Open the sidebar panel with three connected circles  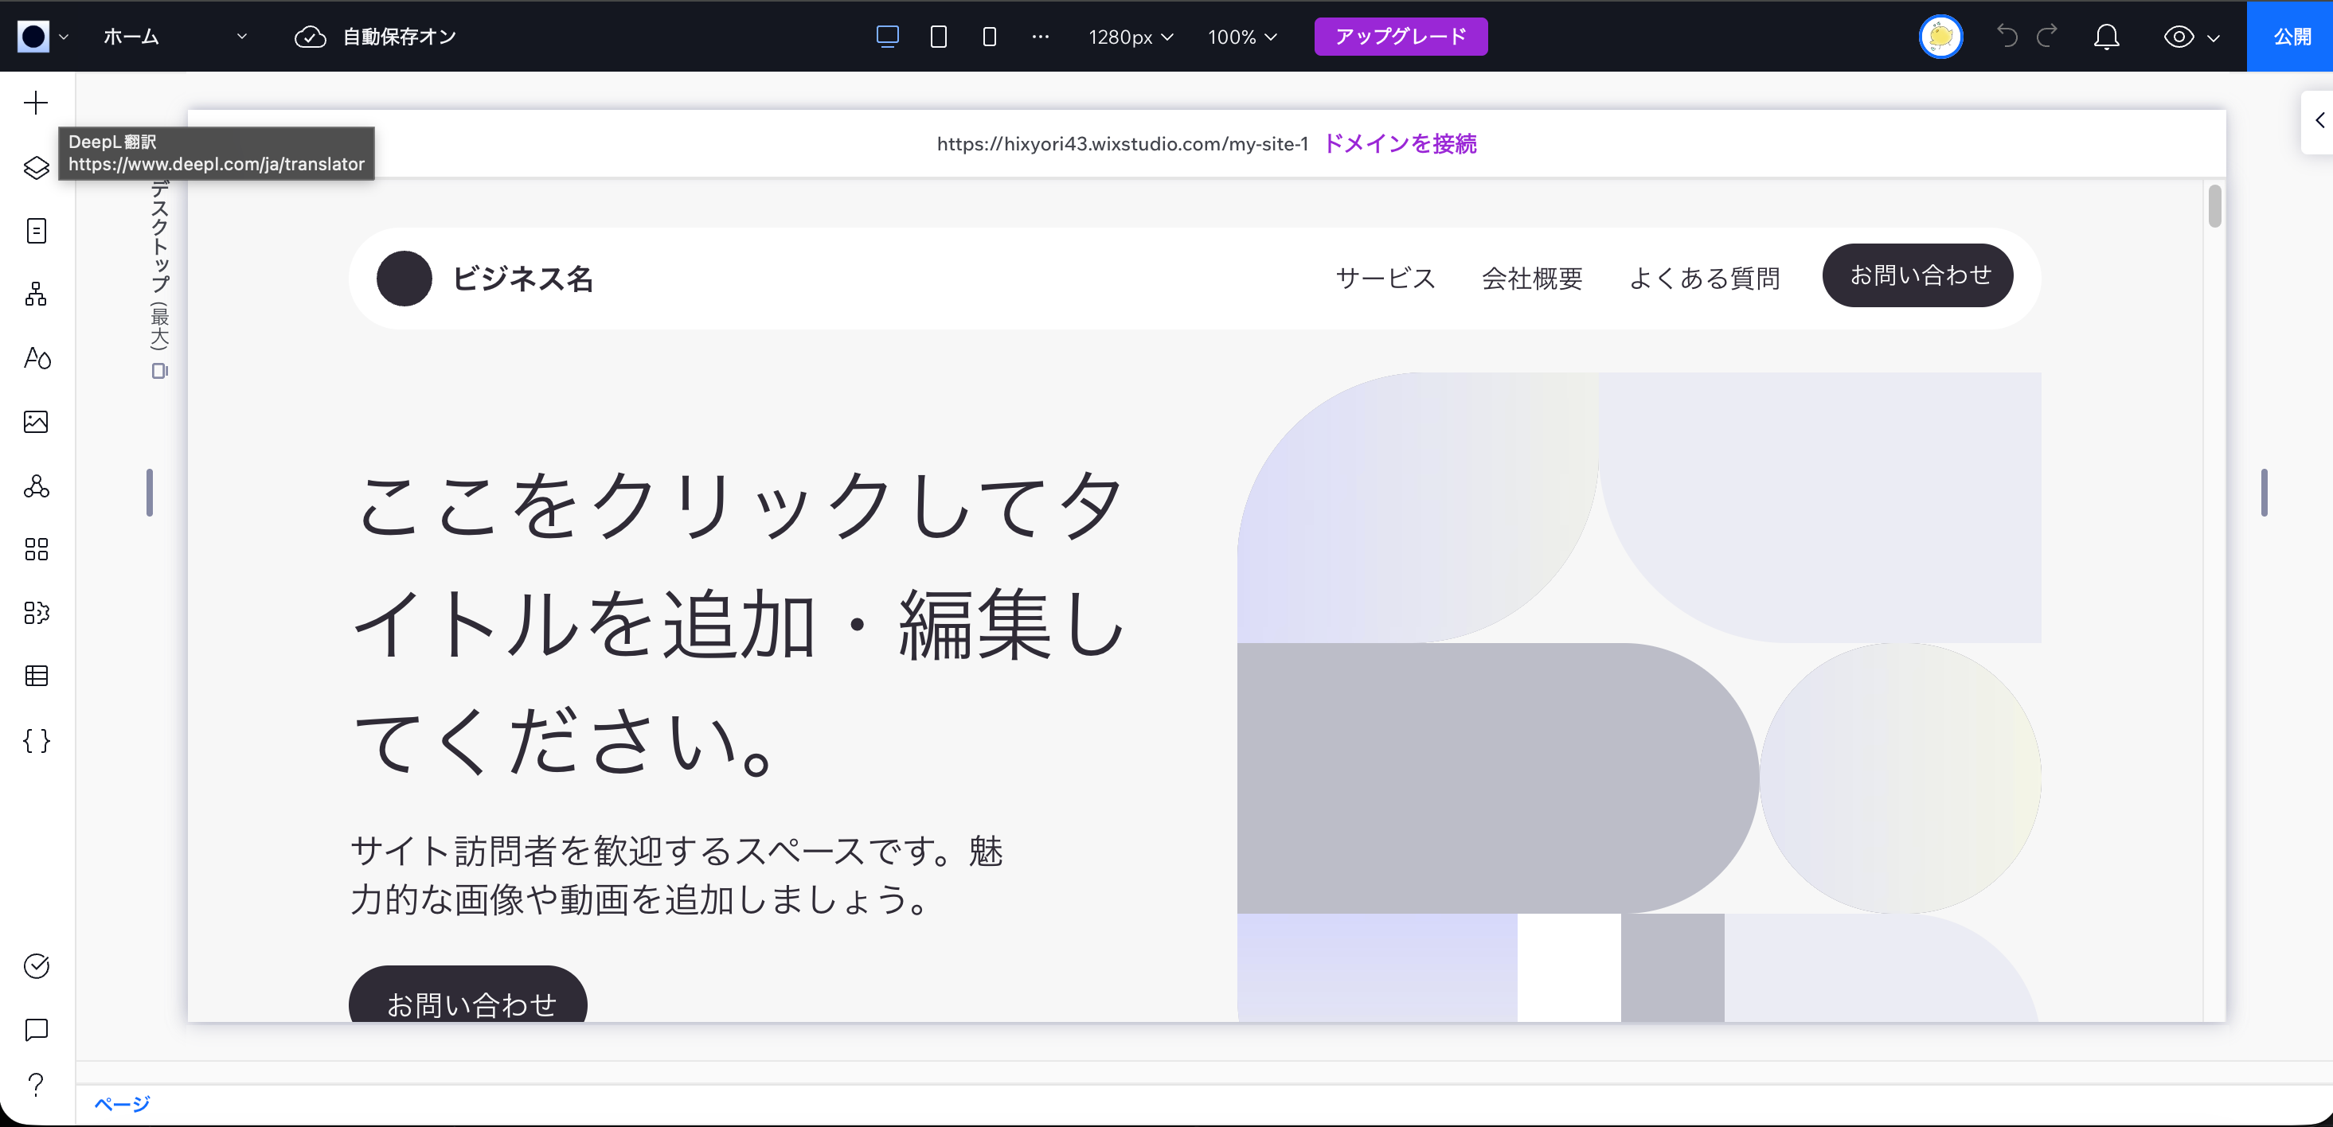(36, 486)
